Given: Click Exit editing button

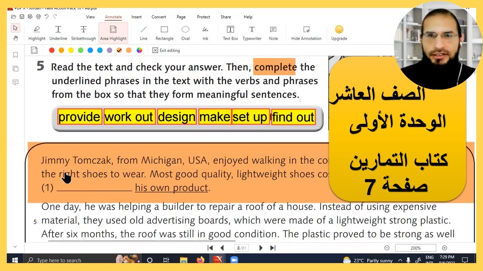Looking at the screenshot, I should pos(166,50).
